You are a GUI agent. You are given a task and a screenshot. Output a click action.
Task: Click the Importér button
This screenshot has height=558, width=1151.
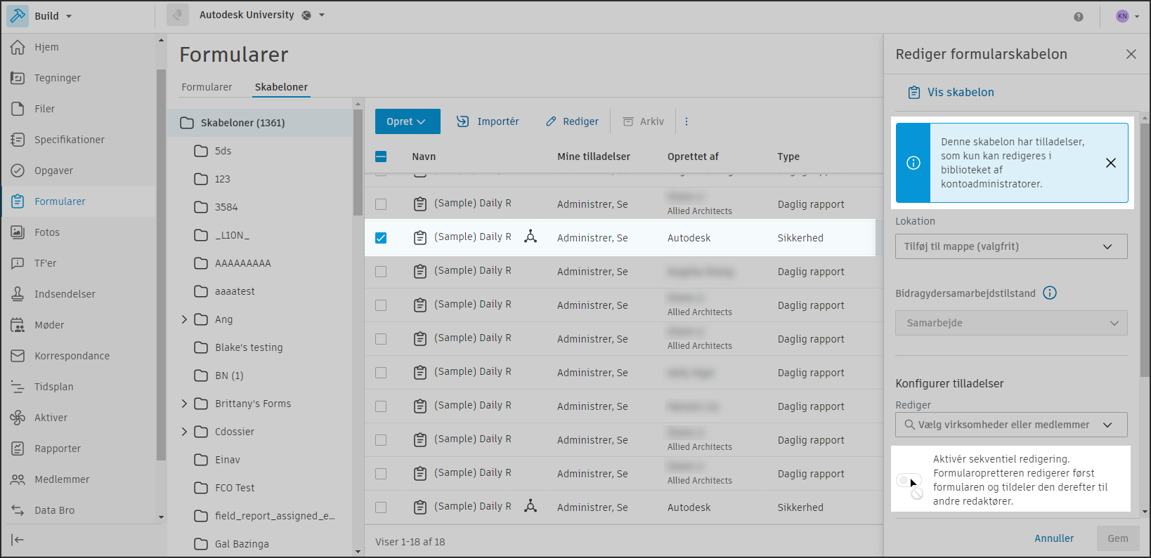point(488,121)
